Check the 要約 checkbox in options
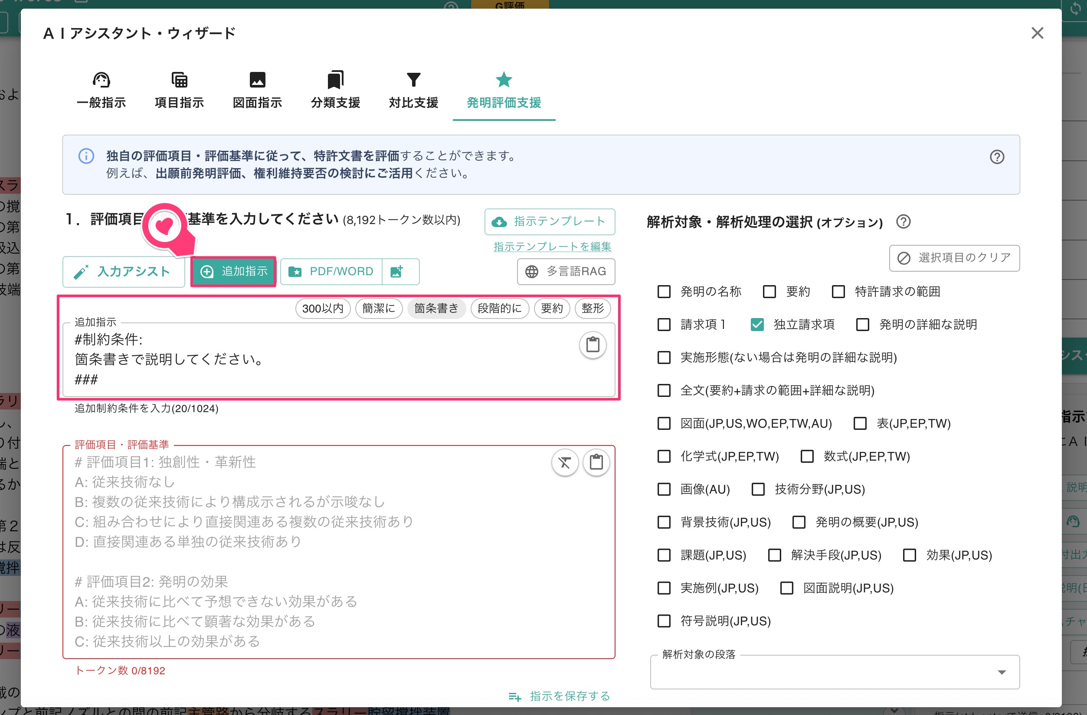Viewport: 1087px width, 715px height. [769, 292]
